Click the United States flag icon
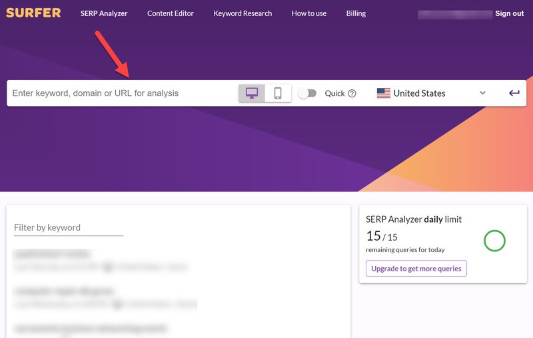Viewport: 533px width, 338px height. point(384,93)
